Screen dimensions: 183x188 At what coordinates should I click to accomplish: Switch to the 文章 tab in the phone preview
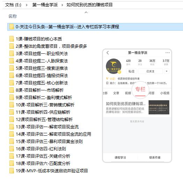tap(116, 93)
